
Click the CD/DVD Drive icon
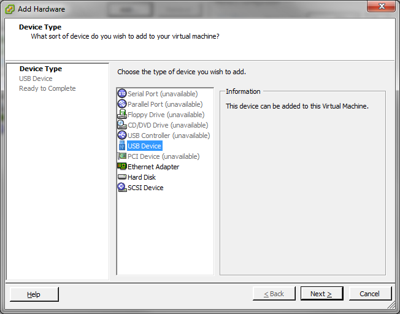(x=122, y=124)
